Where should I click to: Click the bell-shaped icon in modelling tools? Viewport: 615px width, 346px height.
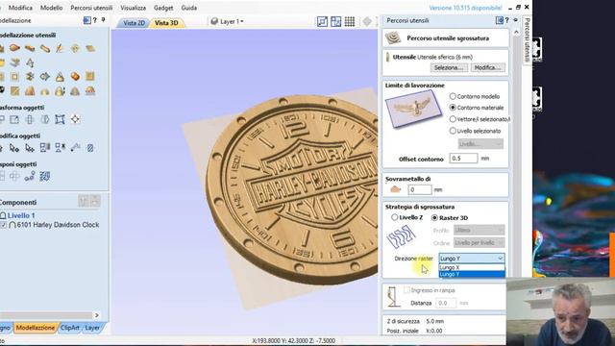(60, 77)
